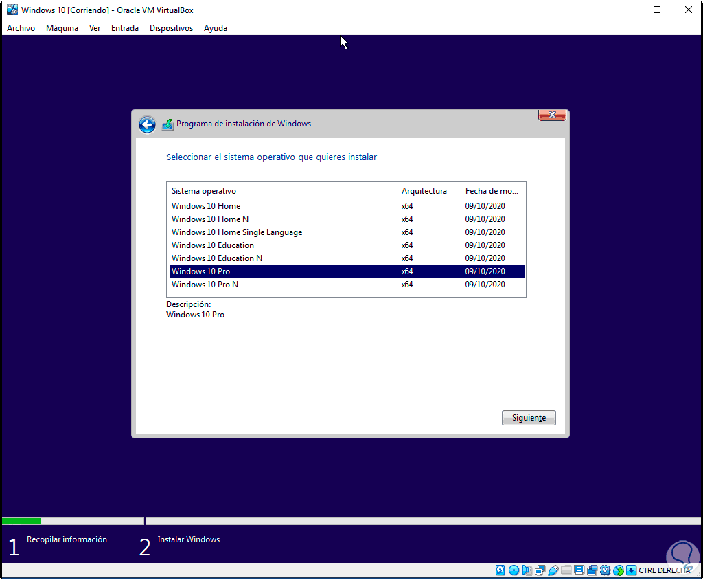
Task: Open the Entrada menu
Action: pyautogui.click(x=125, y=28)
